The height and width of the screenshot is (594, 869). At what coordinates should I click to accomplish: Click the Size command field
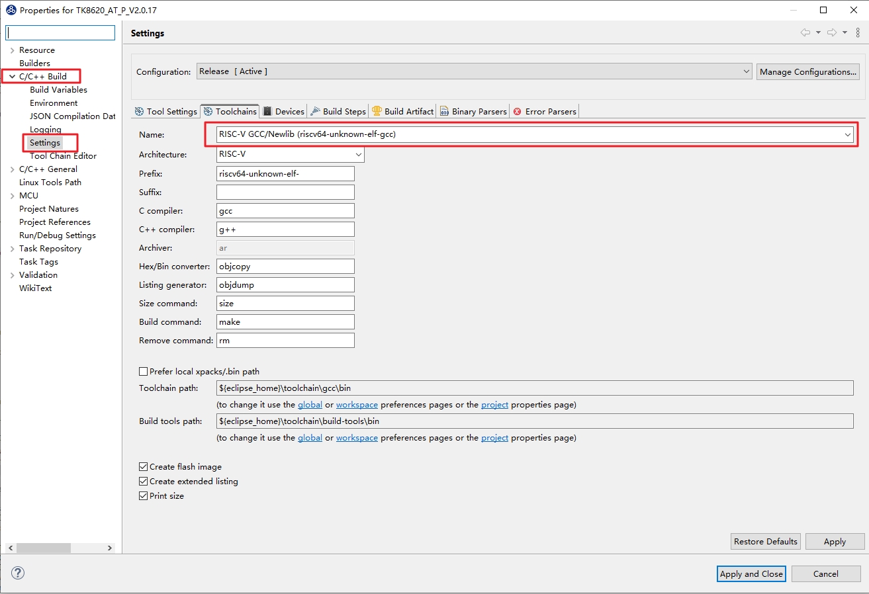point(285,303)
